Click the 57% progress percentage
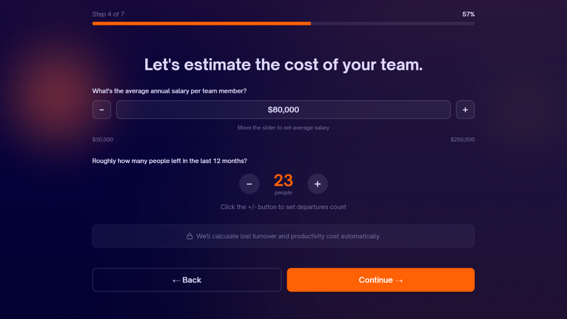This screenshot has width=567, height=319. pyautogui.click(x=468, y=14)
